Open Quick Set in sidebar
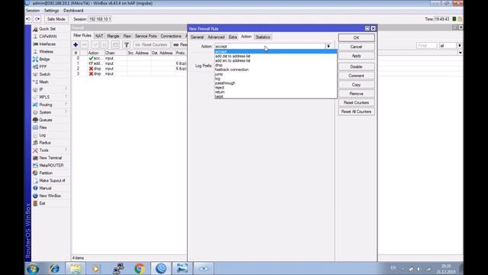The height and width of the screenshot is (275, 488). (47, 29)
